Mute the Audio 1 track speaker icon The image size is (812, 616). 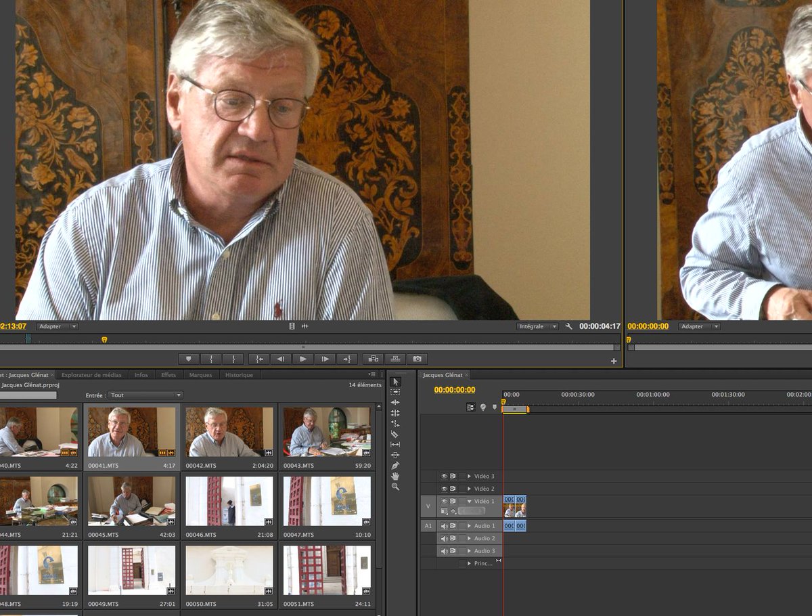tap(445, 526)
